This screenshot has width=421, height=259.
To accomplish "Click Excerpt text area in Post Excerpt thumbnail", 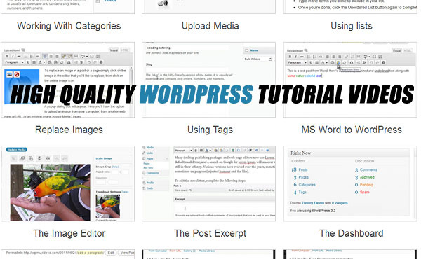I will pyautogui.click(x=225, y=208).
